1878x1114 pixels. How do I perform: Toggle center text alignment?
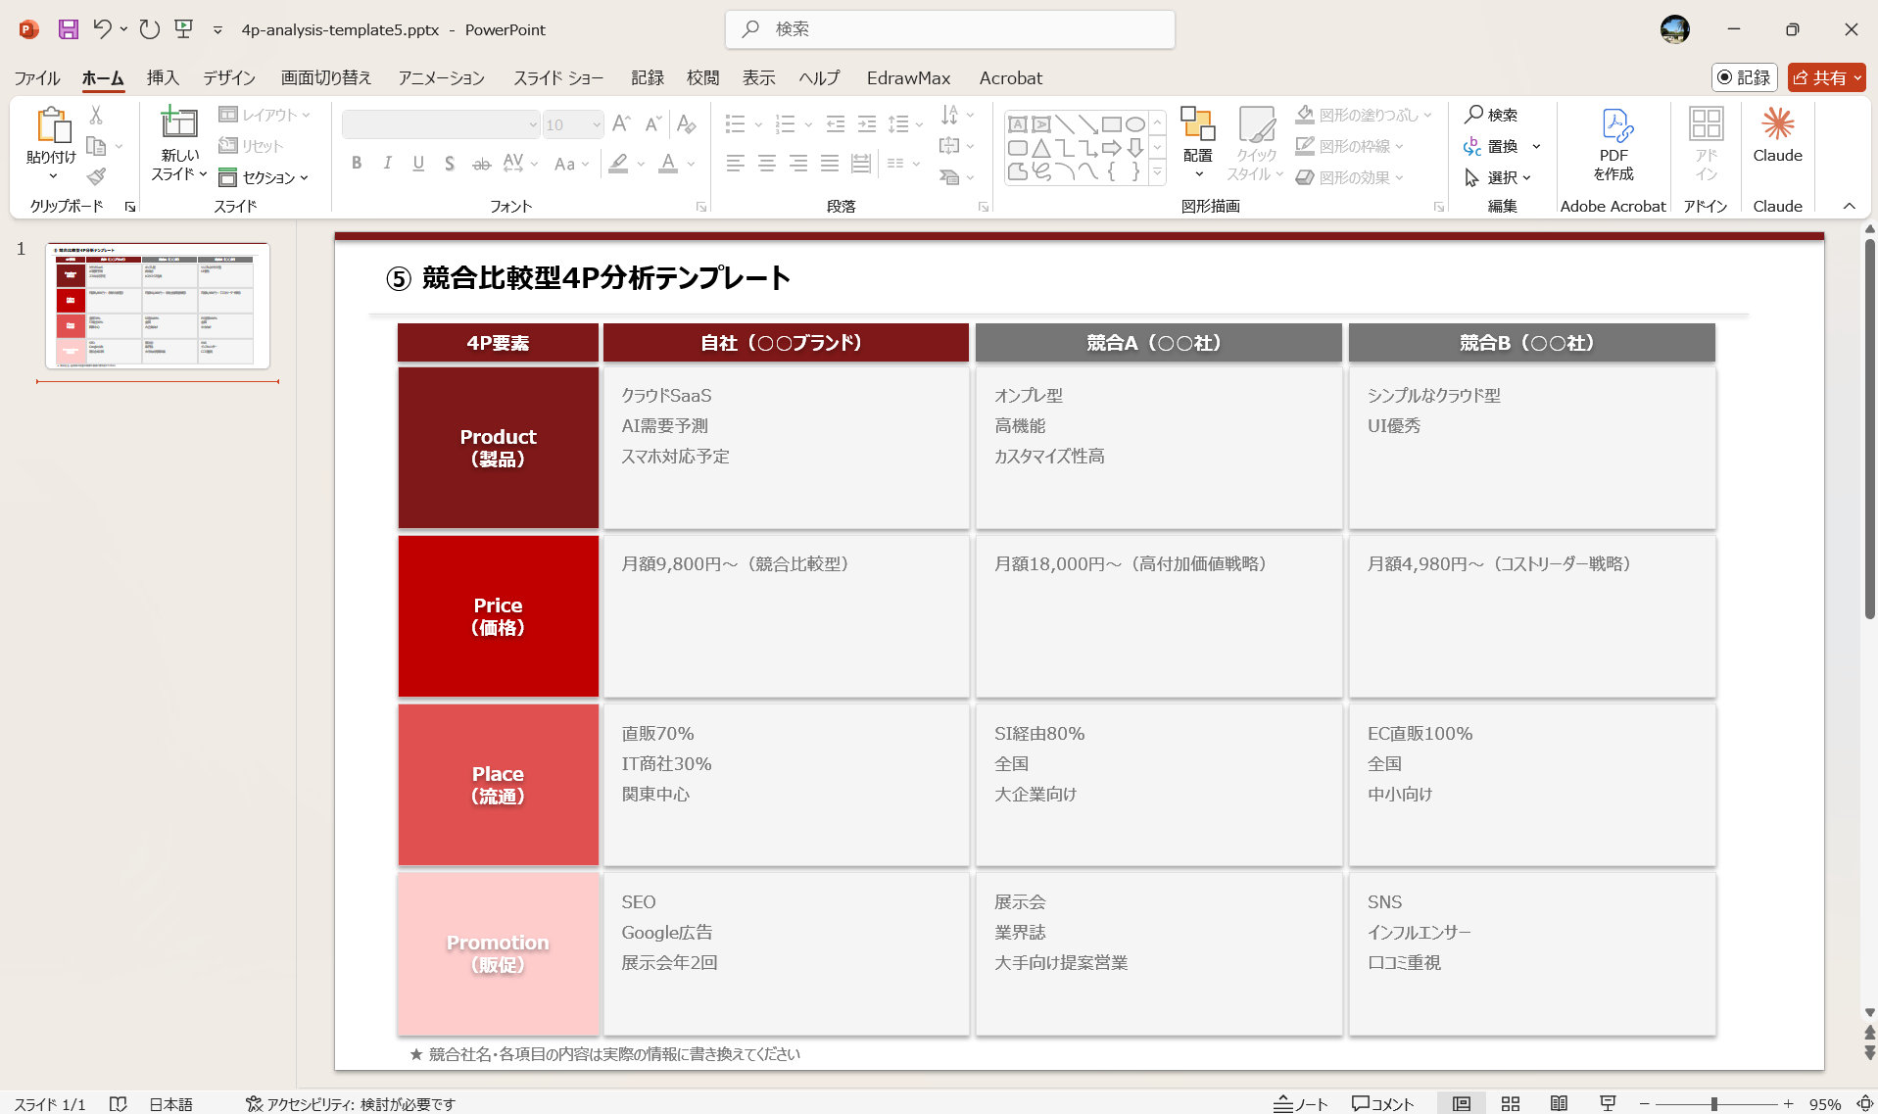click(x=767, y=164)
